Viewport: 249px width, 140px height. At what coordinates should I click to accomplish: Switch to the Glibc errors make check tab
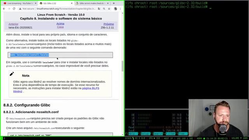pyautogui.click(x=92, y=3)
